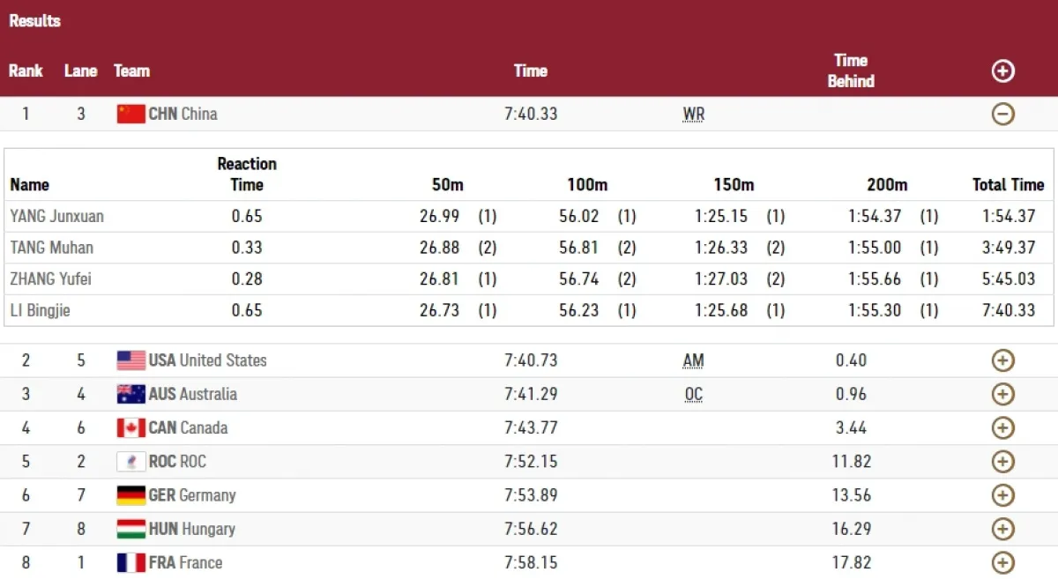Expand France team splits
Screen dimensions: 1058x579
pyautogui.click(x=1003, y=562)
